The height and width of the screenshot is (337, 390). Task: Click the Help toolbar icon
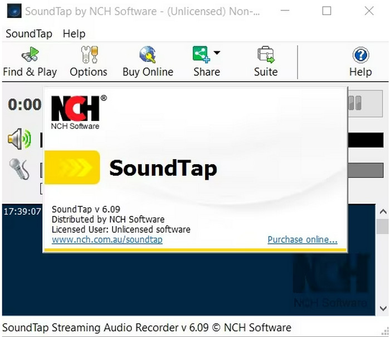coord(360,62)
